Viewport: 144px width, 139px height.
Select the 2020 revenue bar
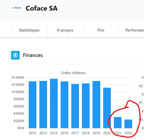[x=107, y=108]
